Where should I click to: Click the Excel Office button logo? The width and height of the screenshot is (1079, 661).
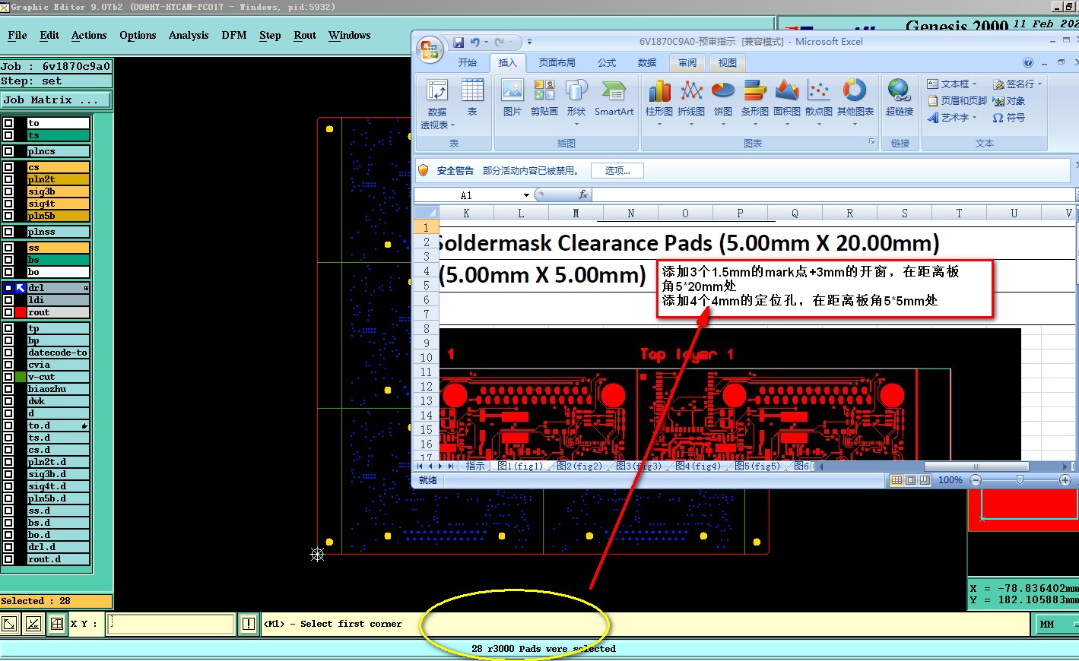point(430,50)
